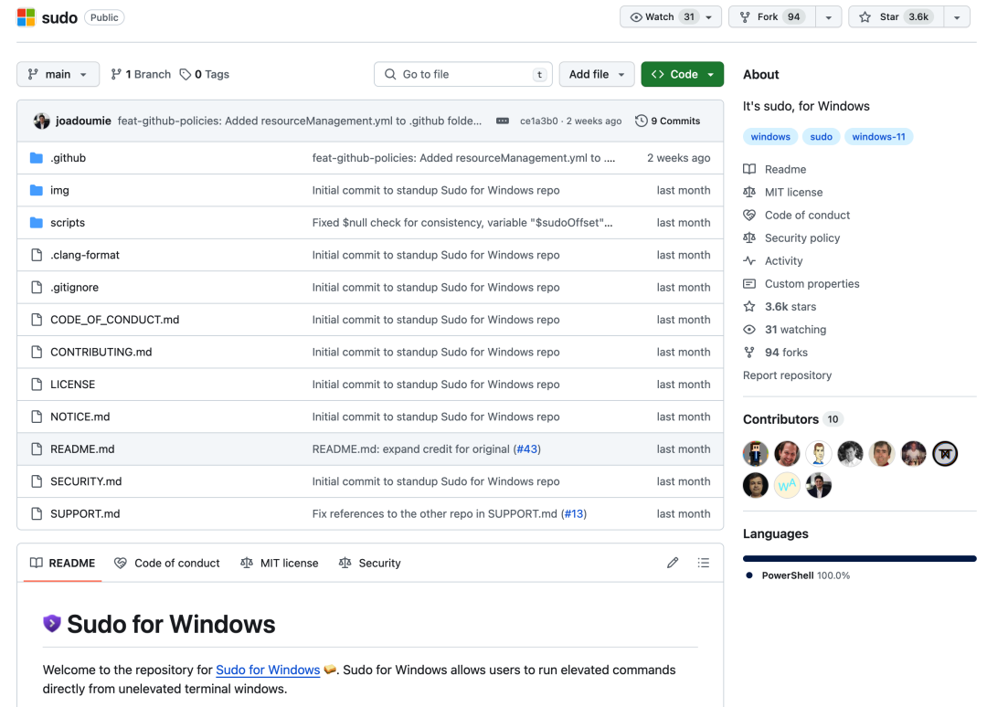Star the sudo repository
This screenshot has width=987, height=707.
pos(897,17)
